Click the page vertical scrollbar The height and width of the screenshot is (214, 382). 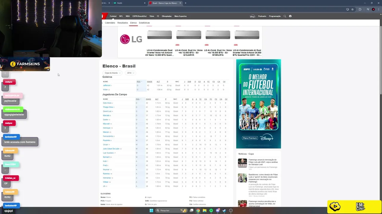point(381,59)
